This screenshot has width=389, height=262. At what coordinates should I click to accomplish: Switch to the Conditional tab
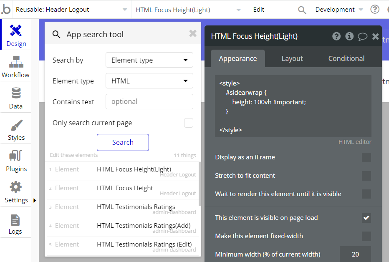click(346, 58)
